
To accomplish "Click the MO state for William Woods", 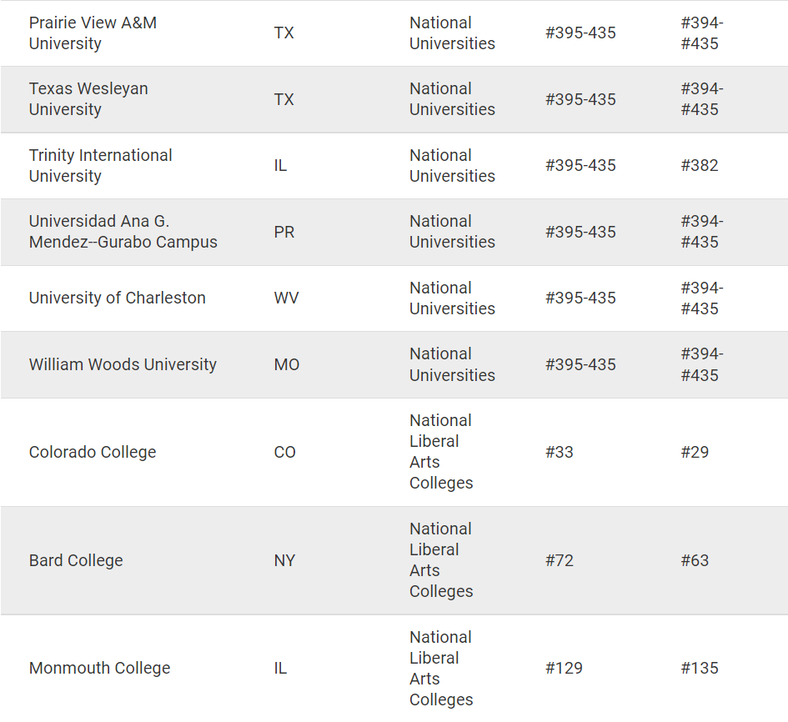I will click(x=286, y=364).
